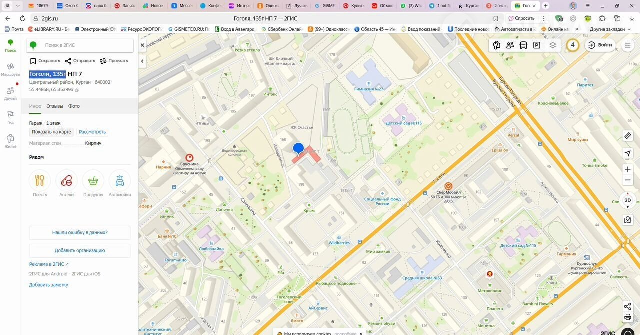Click the share icon at bottom right
The image size is (640, 335).
coord(628,306)
